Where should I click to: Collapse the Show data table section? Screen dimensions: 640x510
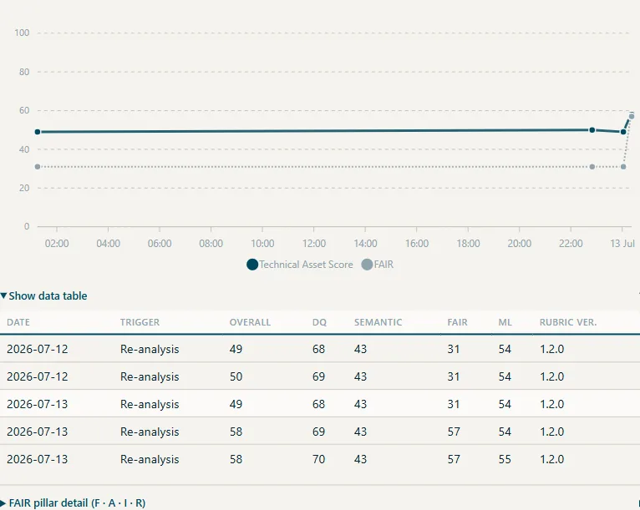click(43, 296)
